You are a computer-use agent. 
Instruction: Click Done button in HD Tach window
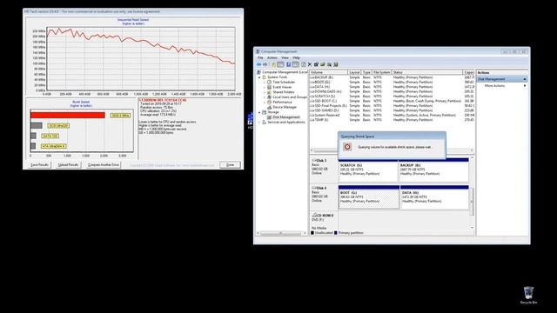pos(230,165)
